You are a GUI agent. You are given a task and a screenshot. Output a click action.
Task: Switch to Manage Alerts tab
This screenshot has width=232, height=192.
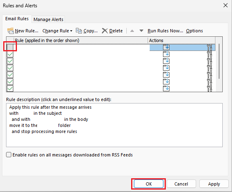pos(48,19)
